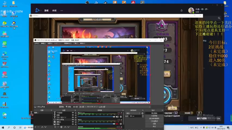Remove scene with minus icon in scenes panel
Viewport: 232px width, 130px height.
(39, 127)
